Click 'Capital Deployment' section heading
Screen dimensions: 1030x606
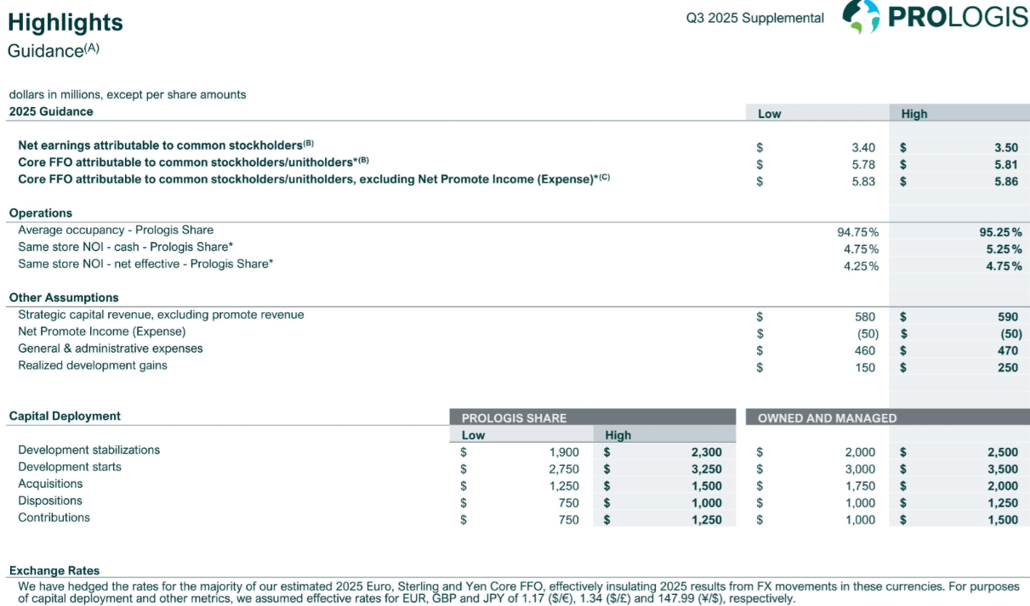coord(65,416)
